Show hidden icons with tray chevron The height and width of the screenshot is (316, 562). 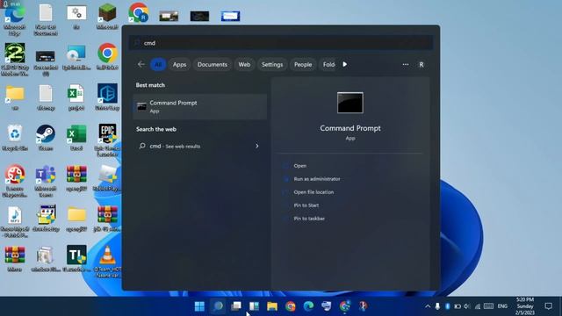click(x=428, y=306)
